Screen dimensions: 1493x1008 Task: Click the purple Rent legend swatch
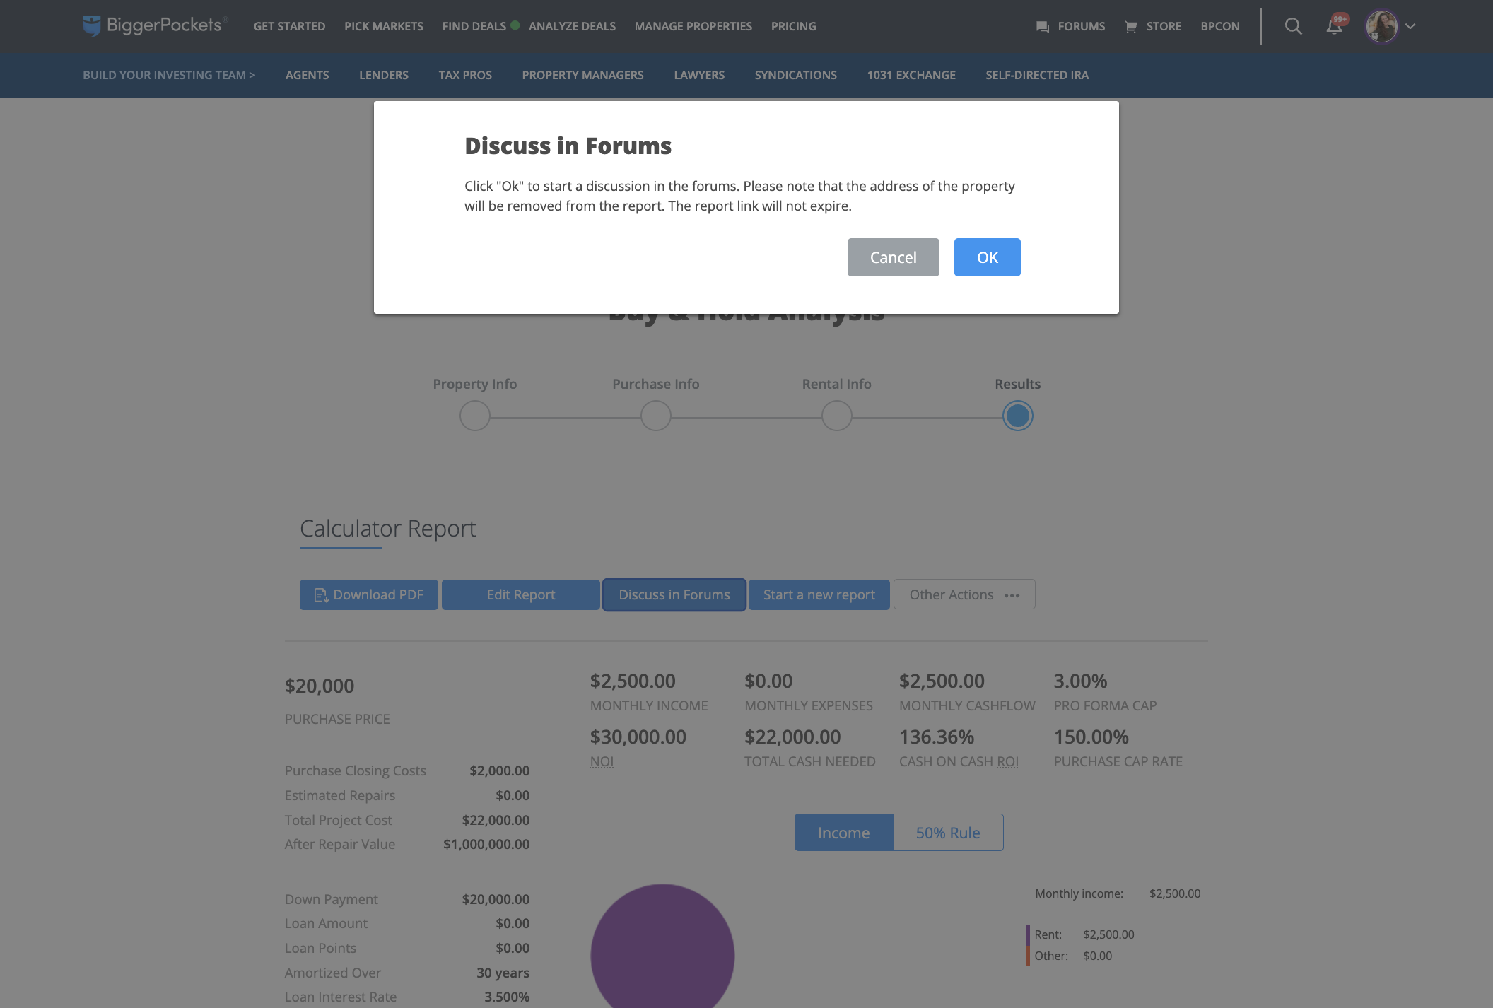1028,934
